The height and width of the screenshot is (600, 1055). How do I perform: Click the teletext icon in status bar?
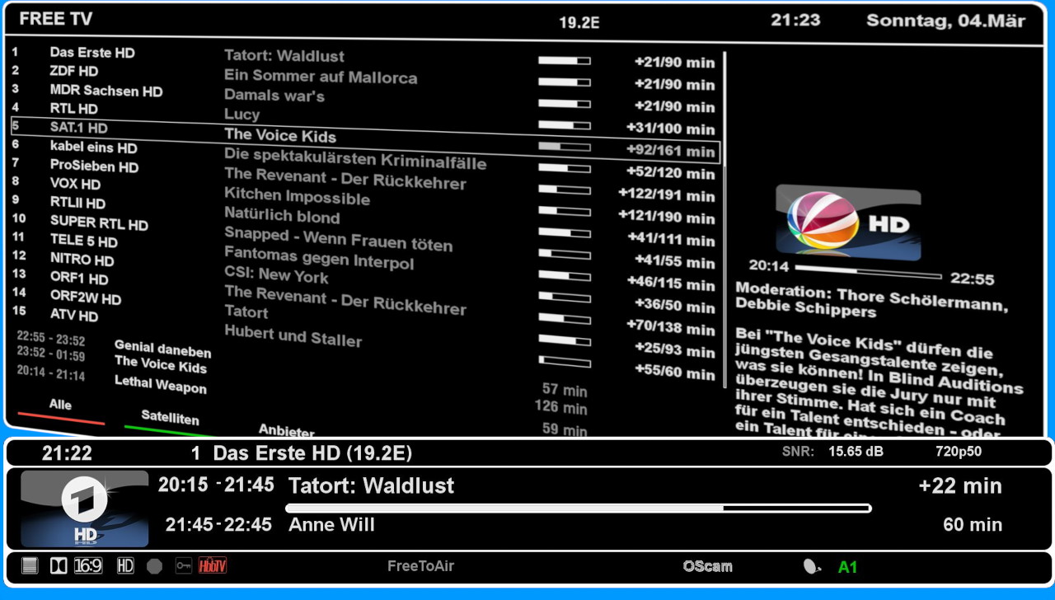(x=30, y=566)
